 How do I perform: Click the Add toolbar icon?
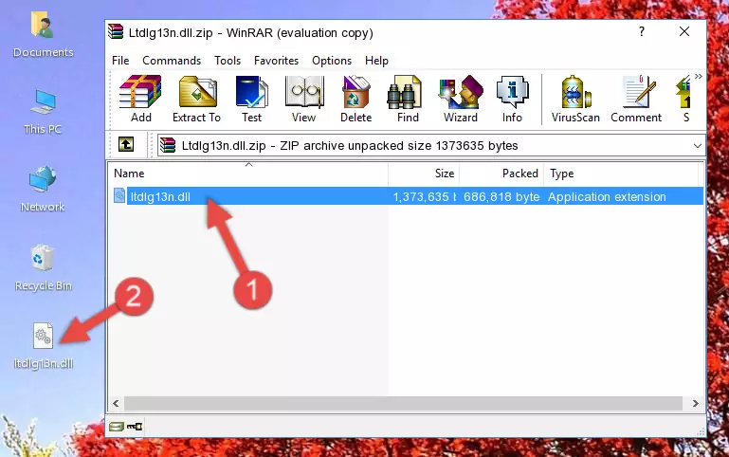coord(140,99)
